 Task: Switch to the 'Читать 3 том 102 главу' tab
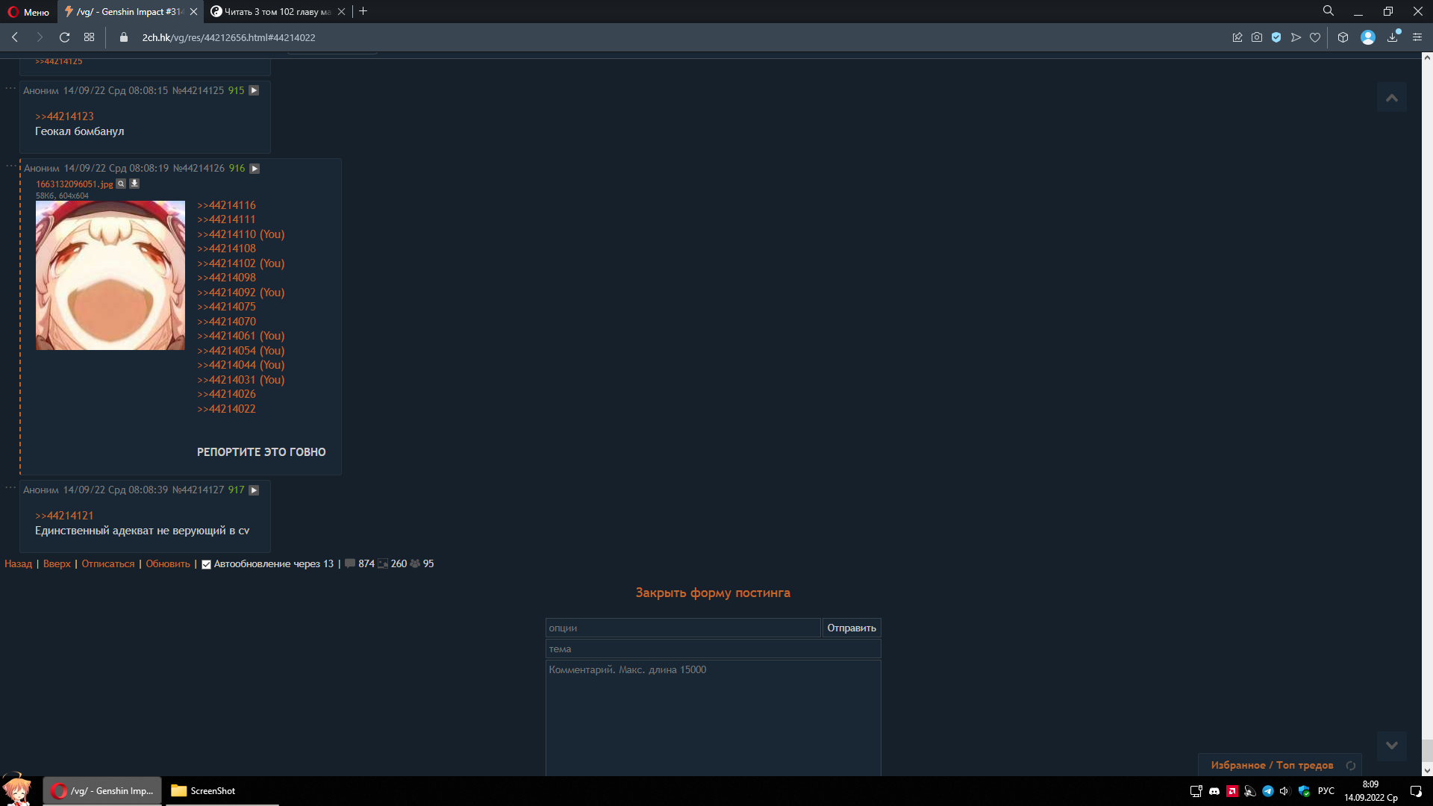pos(276,12)
